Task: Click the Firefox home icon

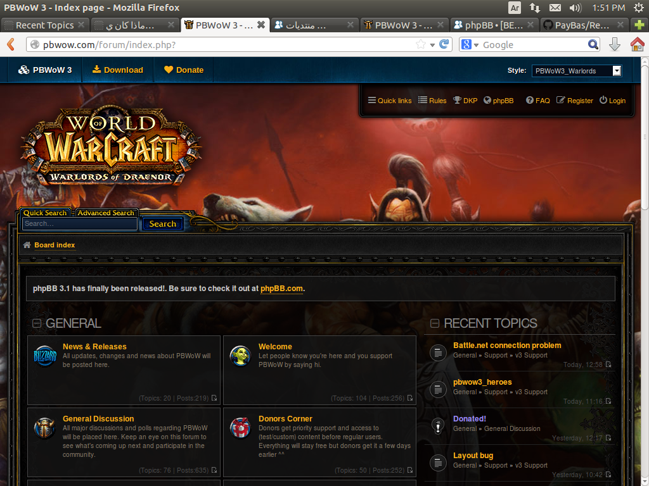Action: tap(637, 44)
